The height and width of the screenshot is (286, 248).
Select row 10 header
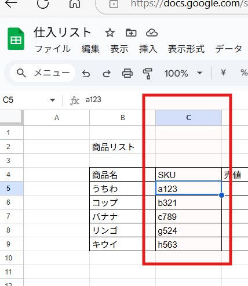click(x=12, y=258)
